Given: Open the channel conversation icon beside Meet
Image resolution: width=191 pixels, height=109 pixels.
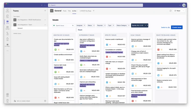Looking at the screenshot, I should click(x=170, y=11).
